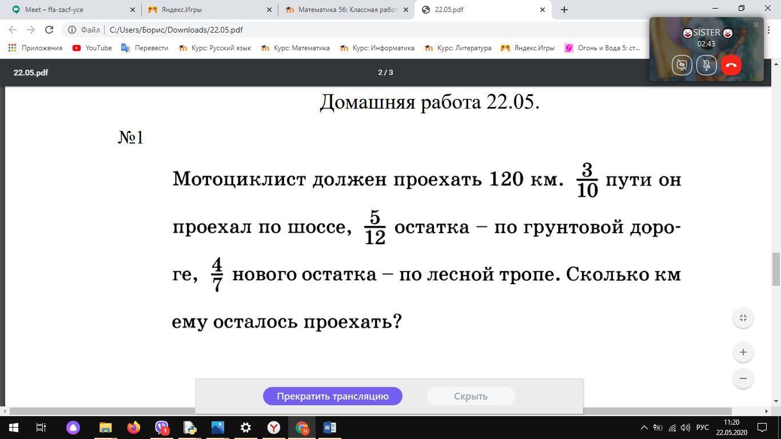Open a new browser tab

[564, 10]
